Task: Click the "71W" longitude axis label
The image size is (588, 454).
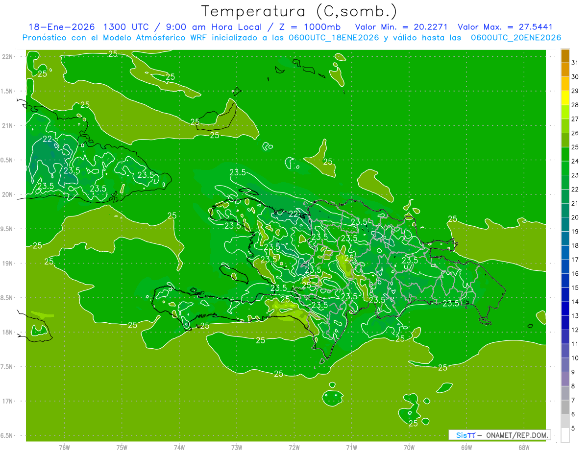Action: [x=351, y=447]
